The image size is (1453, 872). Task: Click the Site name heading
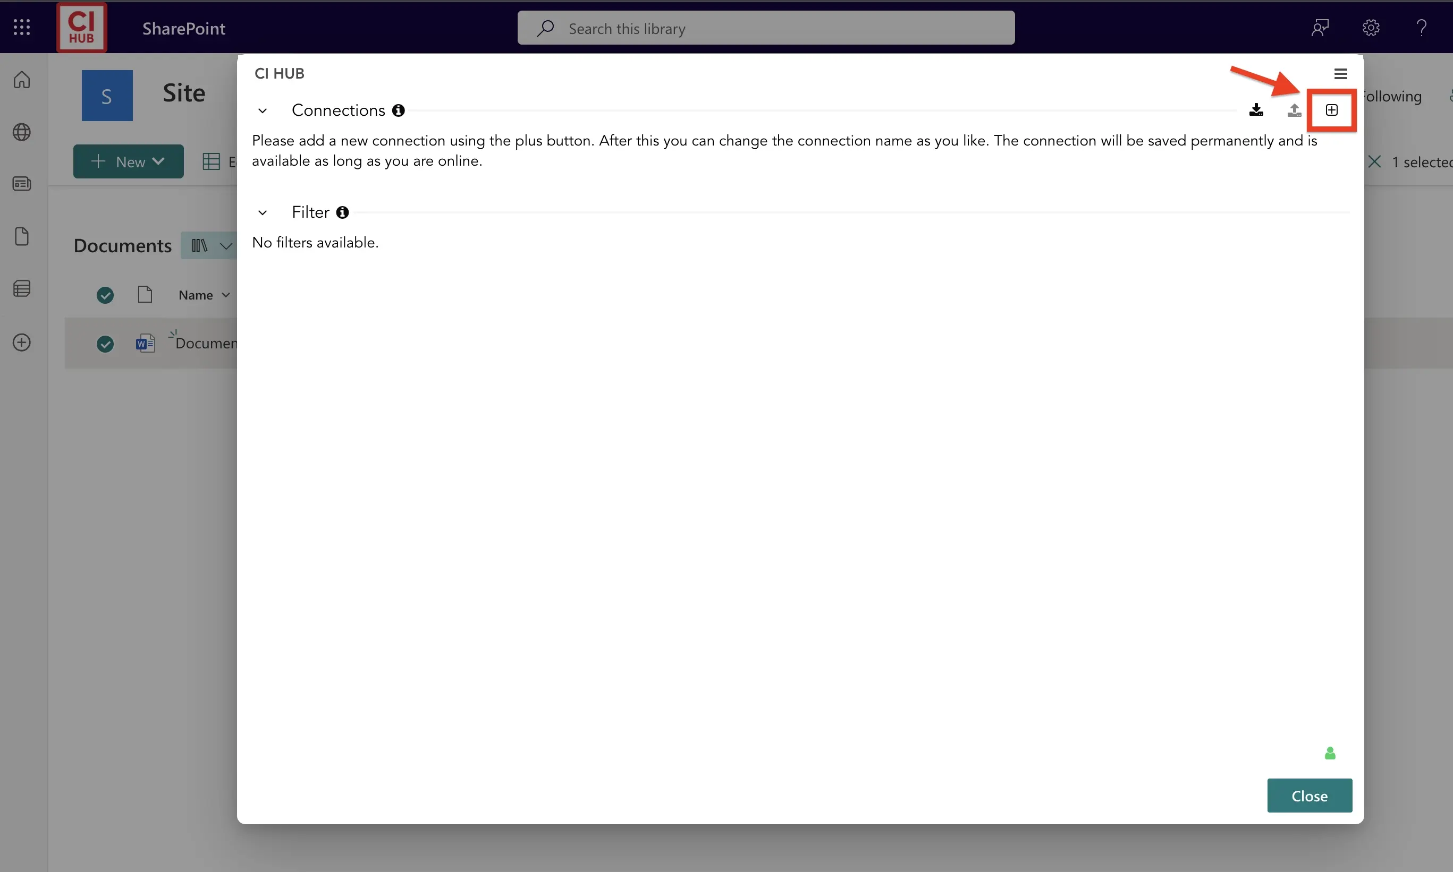pyautogui.click(x=184, y=93)
